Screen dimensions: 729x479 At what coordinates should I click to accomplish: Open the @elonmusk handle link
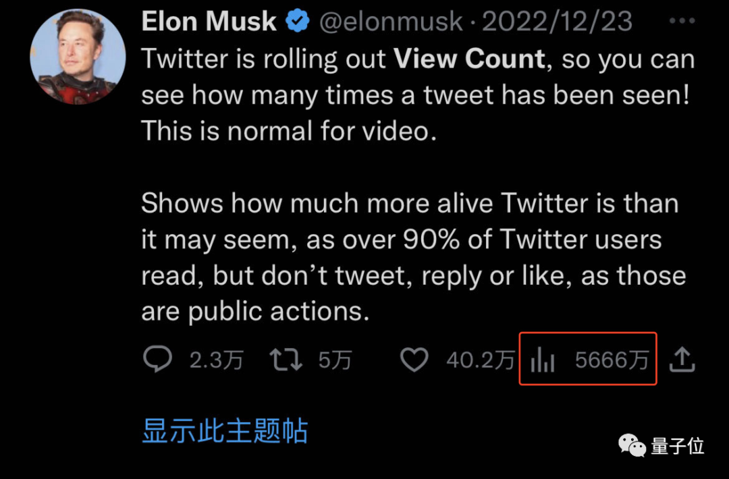coord(391,22)
